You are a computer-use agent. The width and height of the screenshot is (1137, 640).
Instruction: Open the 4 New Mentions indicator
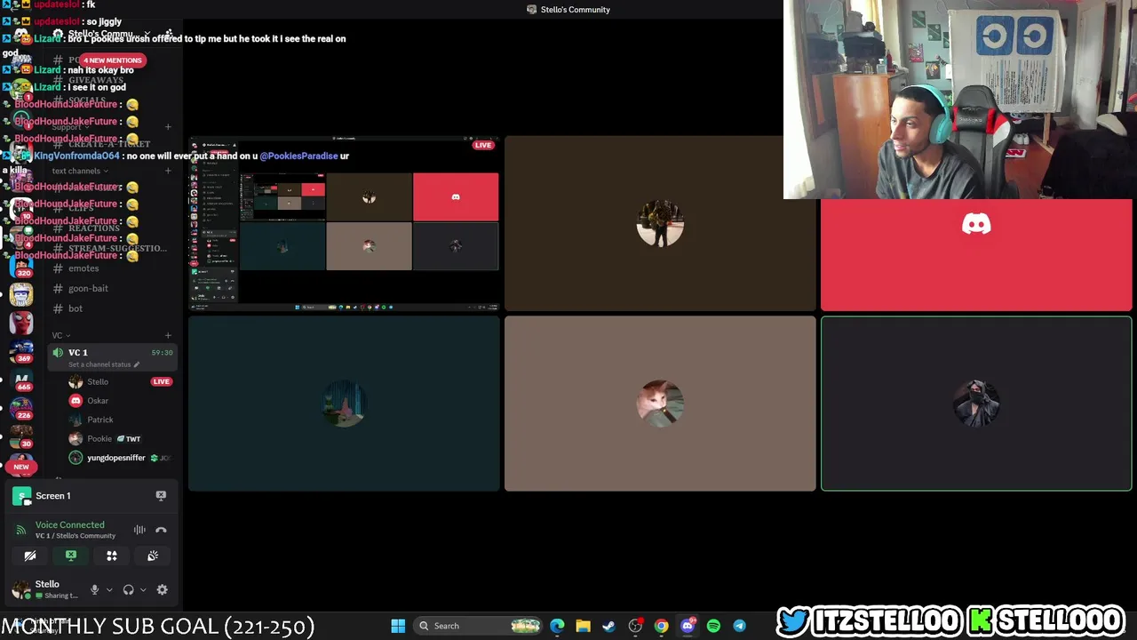(112, 60)
